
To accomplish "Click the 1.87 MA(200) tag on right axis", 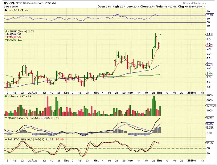I will (x=209, y=74).
